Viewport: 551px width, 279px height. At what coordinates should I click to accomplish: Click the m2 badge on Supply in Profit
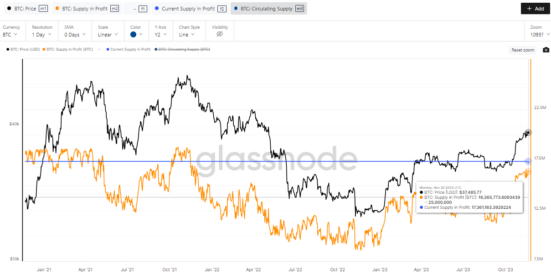[x=114, y=9]
